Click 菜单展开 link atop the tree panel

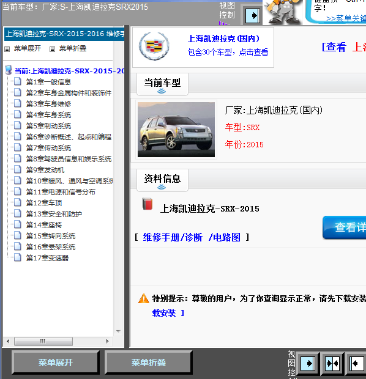click(28, 48)
